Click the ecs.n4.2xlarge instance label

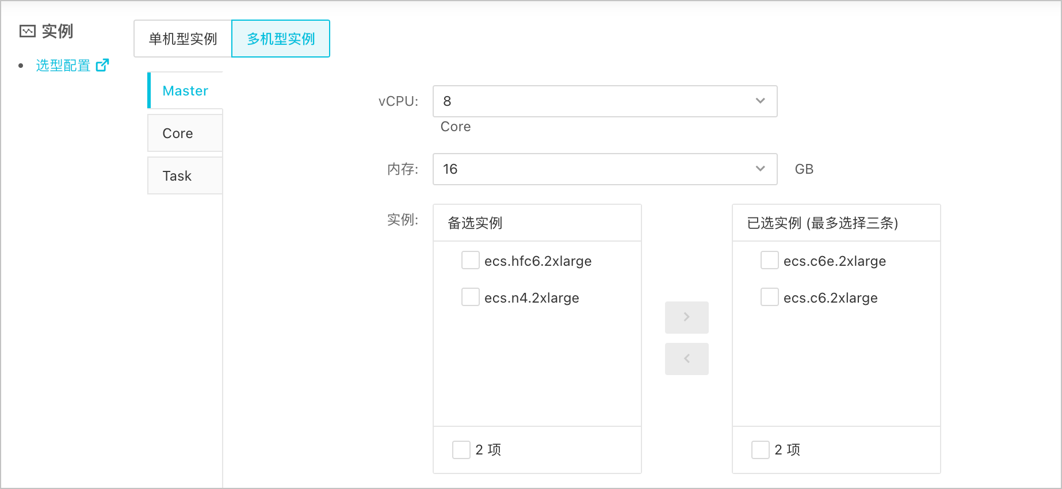click(x=532, y=298)
